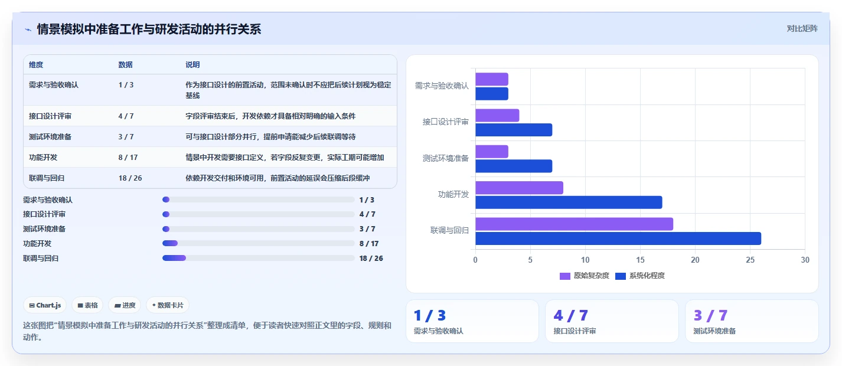Screen dimensions: 842x366
Task: Click purple chart bar for 功能开发
Action: [x=519, y=188]
